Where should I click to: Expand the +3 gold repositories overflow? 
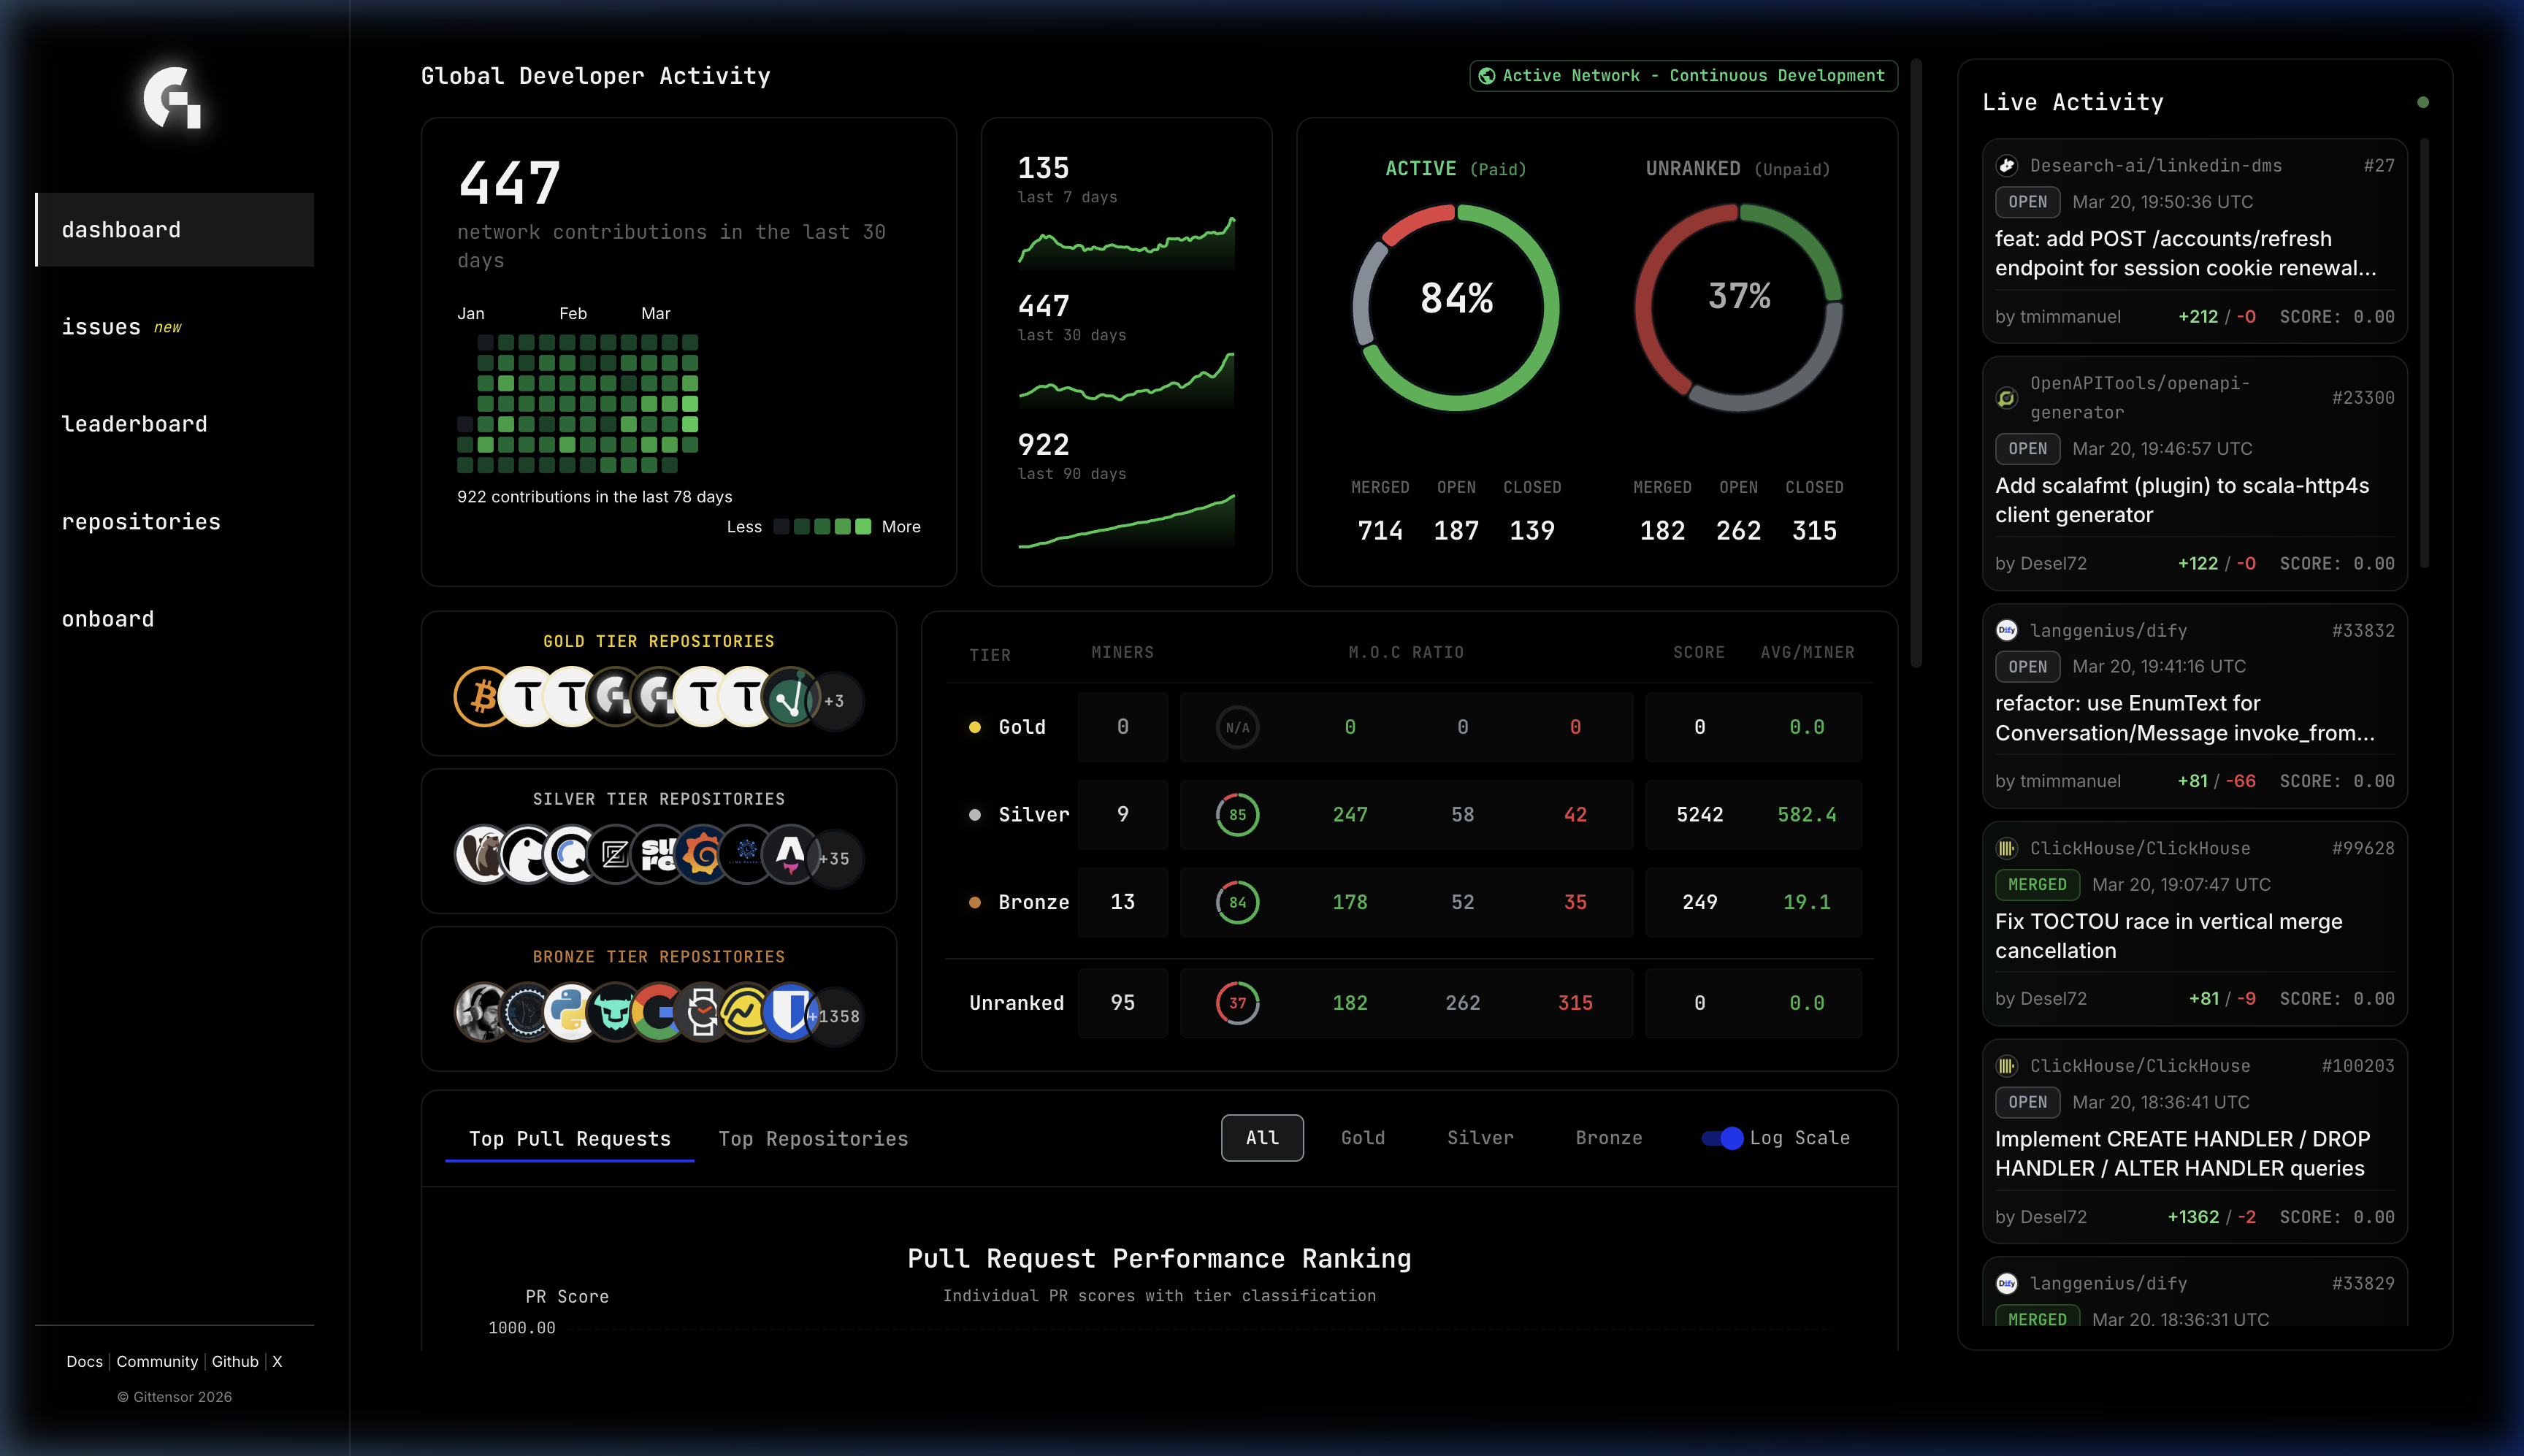835,701
